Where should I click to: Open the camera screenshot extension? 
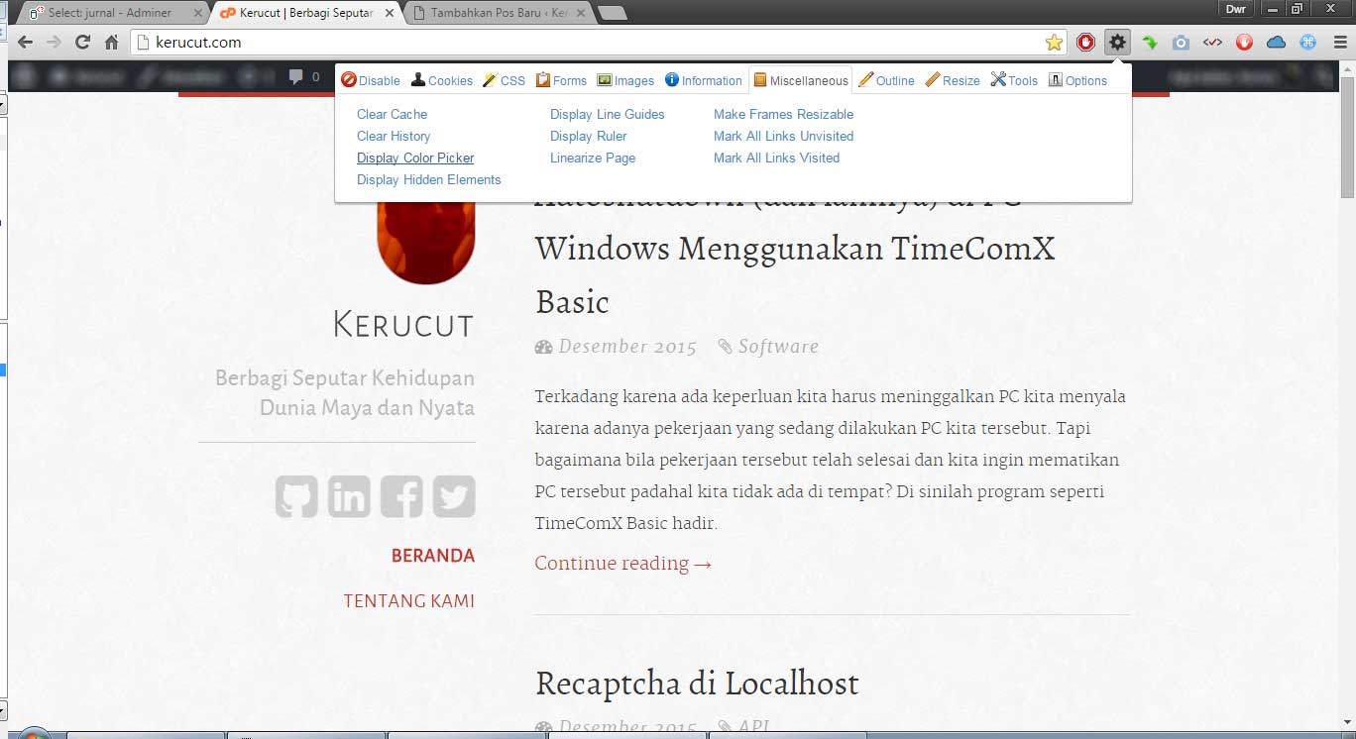[1181, 43]
